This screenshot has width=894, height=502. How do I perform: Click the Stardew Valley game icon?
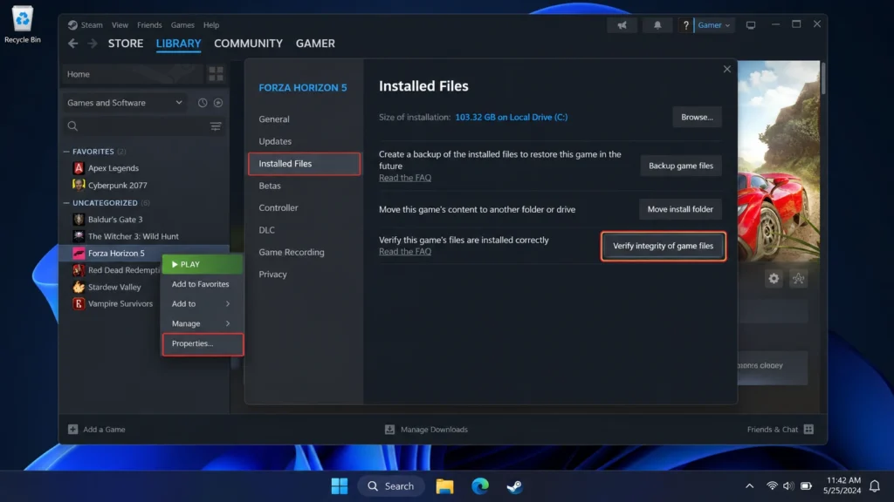click(x=79, y=287)
